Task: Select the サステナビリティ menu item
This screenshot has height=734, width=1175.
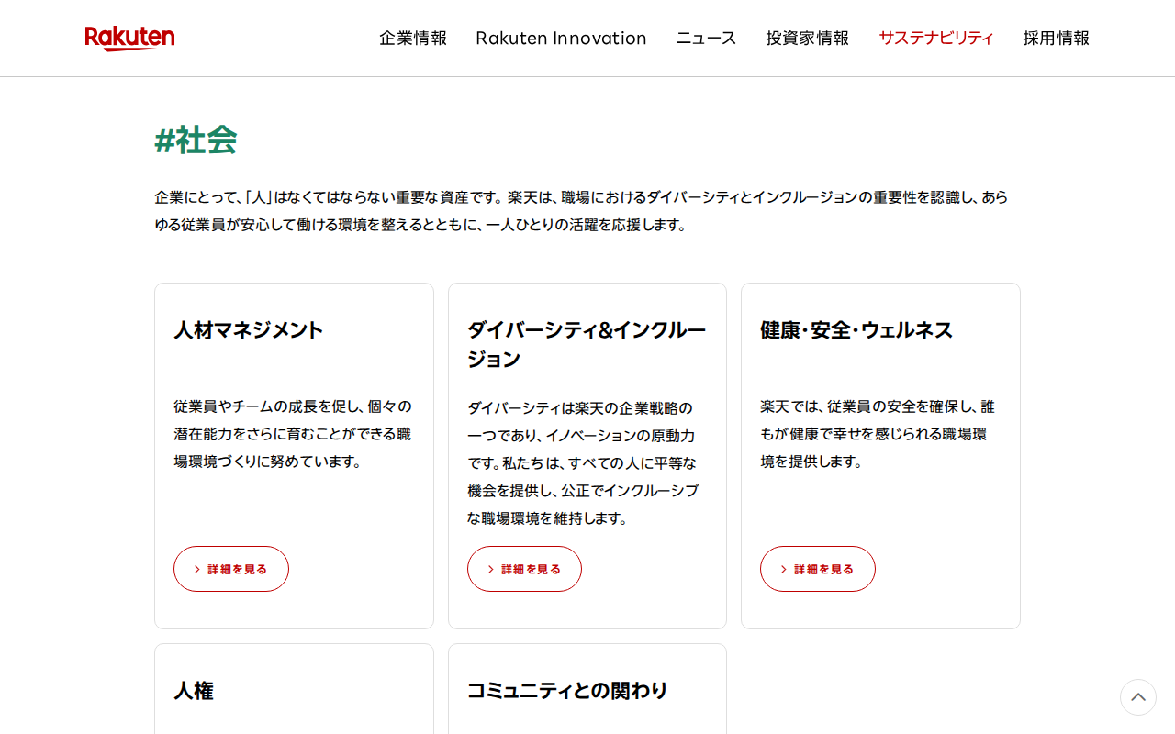Action: tap(935, 39)
